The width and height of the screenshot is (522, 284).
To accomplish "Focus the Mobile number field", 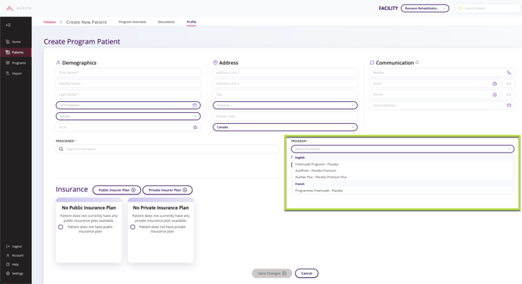I will pyautogui.click(x=442, y=72).
